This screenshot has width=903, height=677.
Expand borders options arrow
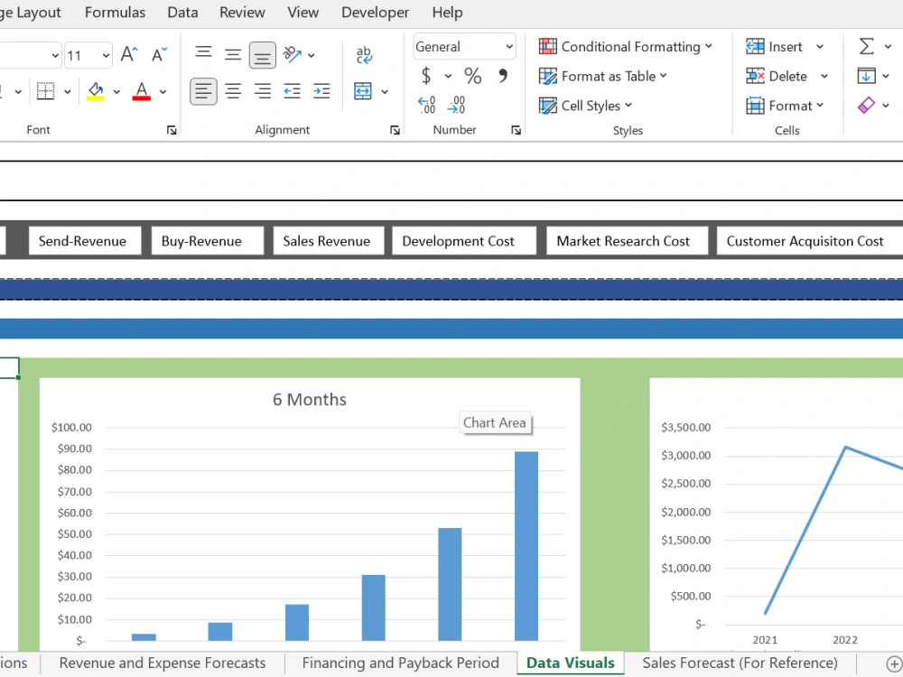(68, 91)
